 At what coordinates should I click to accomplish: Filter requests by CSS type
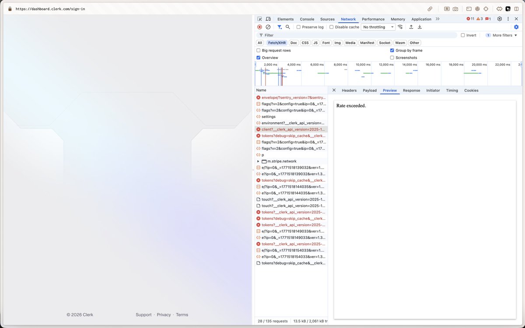(x=305, y=43)
